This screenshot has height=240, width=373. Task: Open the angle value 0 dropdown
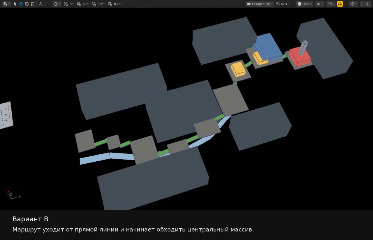(x=72, y=4)
